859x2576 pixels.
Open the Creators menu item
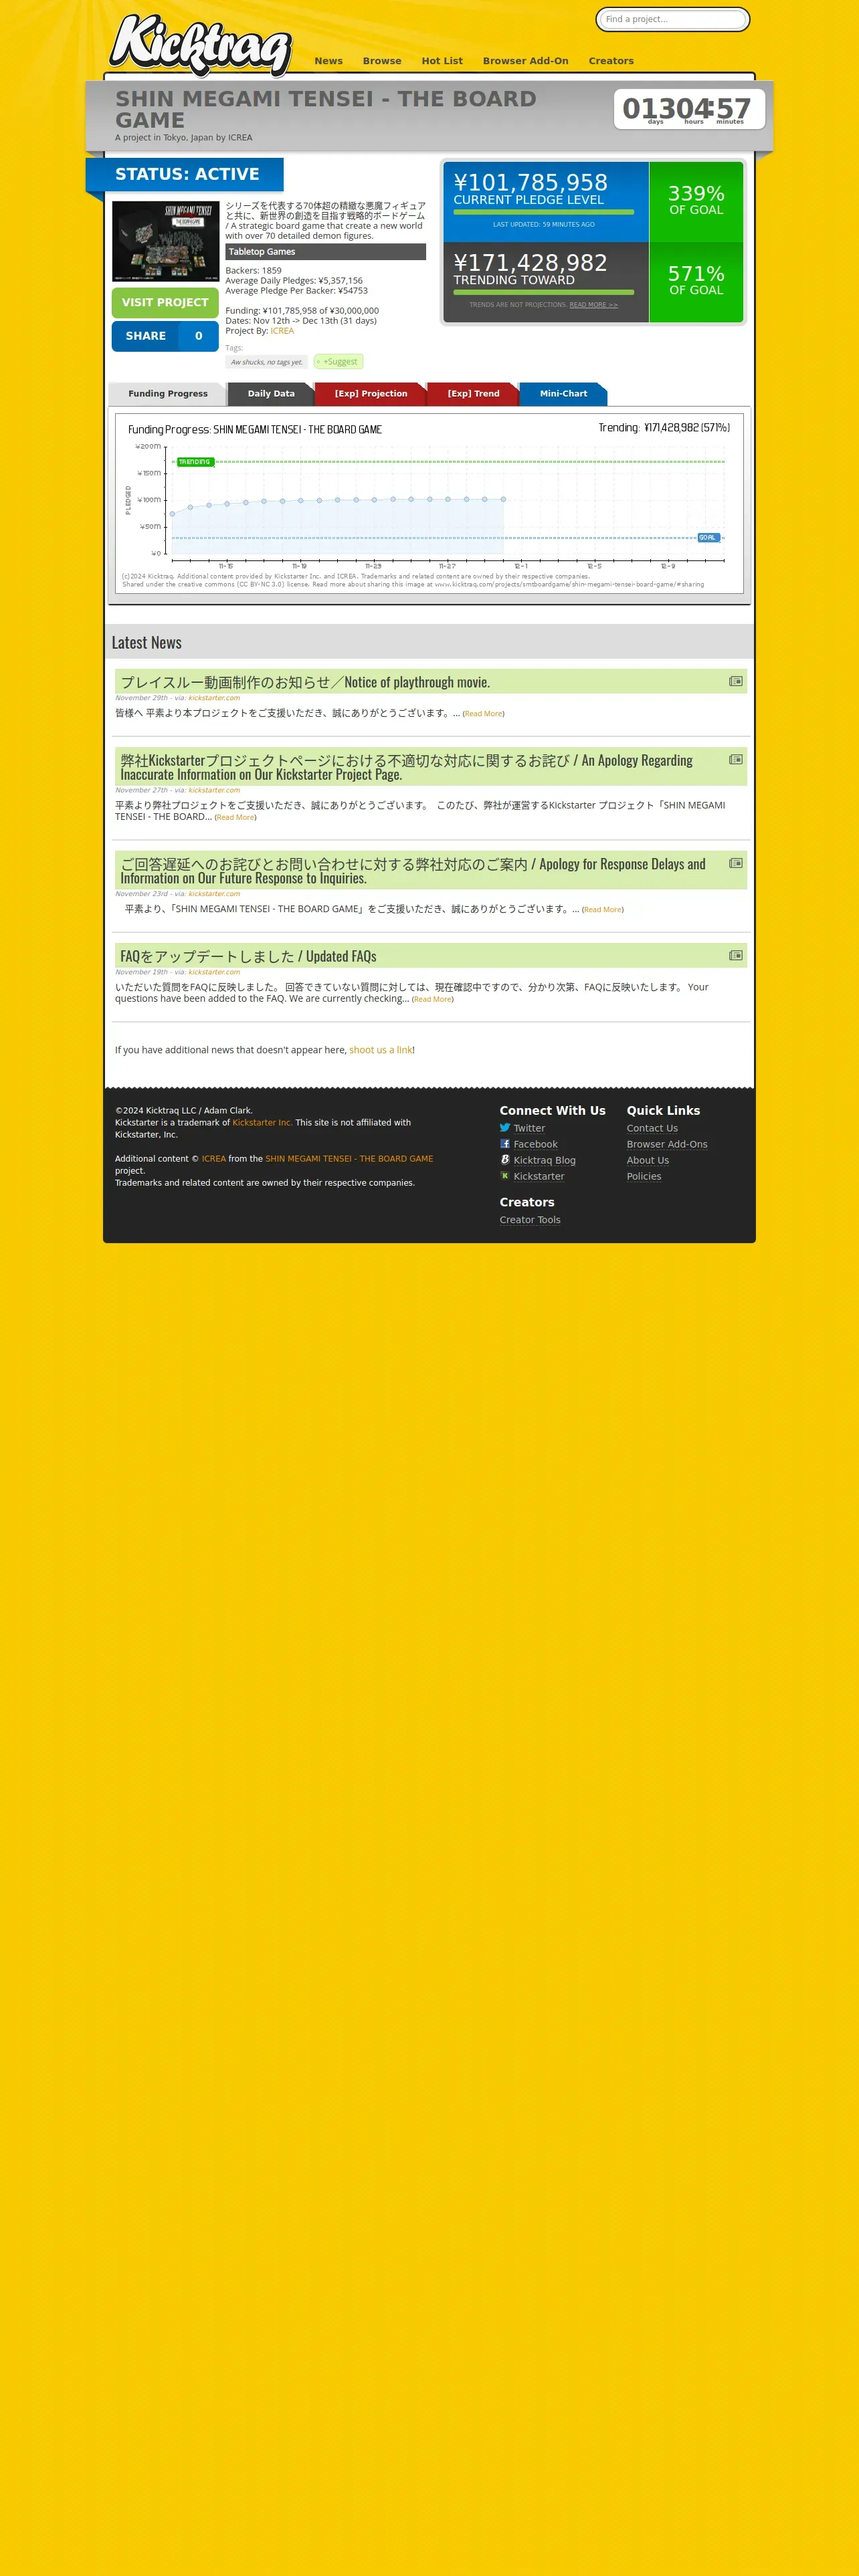coord(611,61)
